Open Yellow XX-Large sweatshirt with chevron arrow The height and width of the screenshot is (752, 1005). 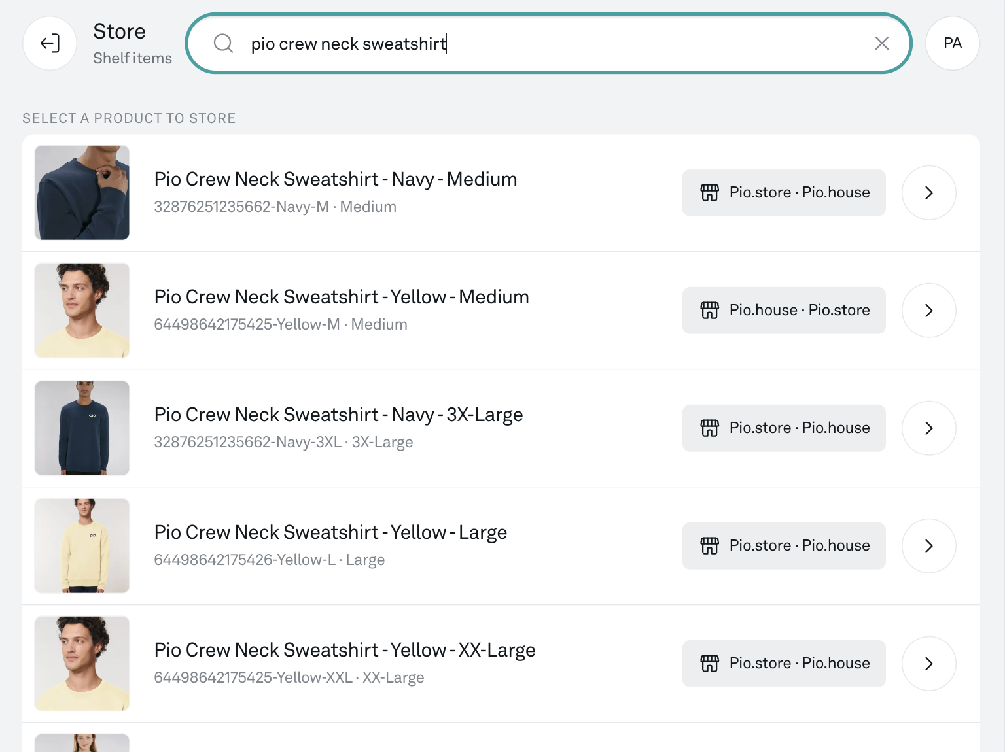coord(928,664)
